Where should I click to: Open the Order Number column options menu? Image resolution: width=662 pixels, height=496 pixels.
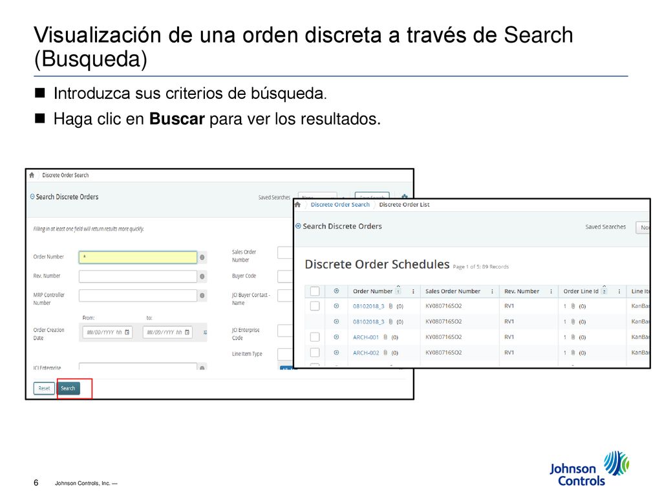pyautogui.click(x=413, y=291)
